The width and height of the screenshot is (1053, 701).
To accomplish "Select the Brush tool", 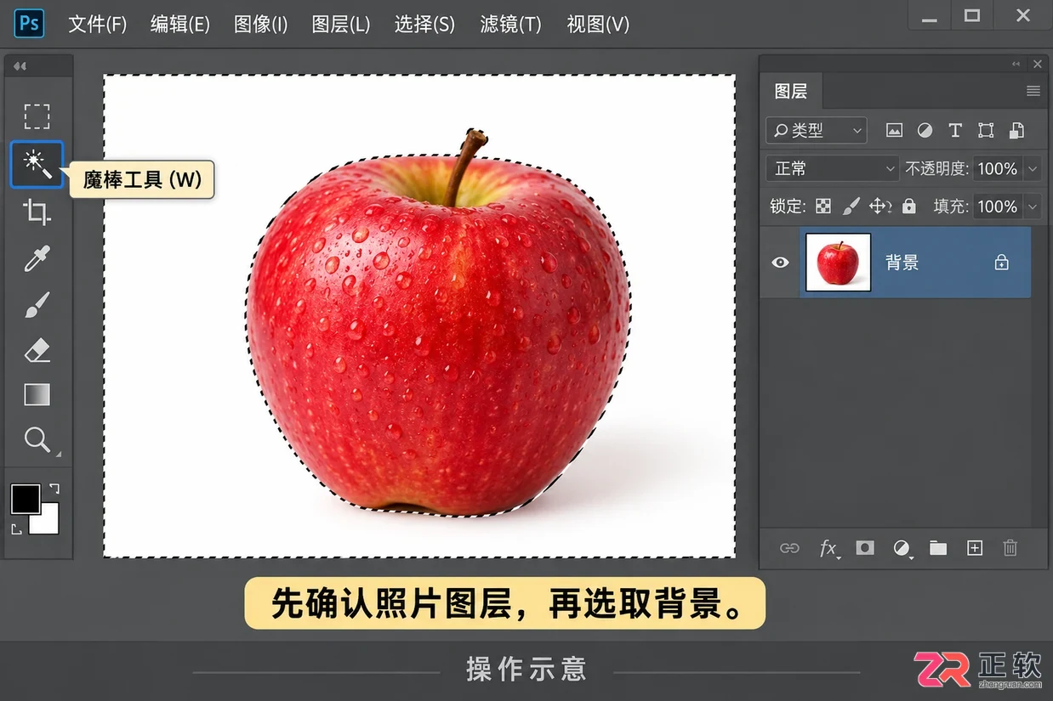I will [x=37, y=304].
